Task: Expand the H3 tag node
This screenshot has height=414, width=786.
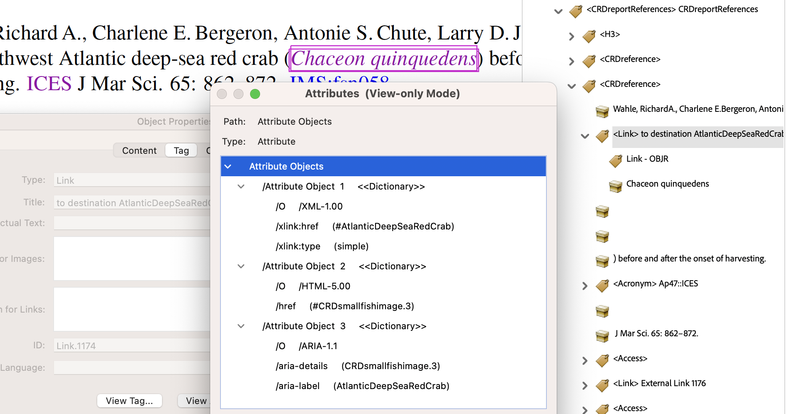Action: coord(572,36)
